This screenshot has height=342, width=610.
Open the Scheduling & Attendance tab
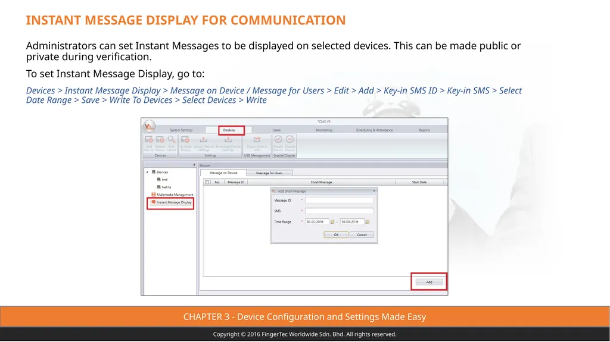point(374,130)
